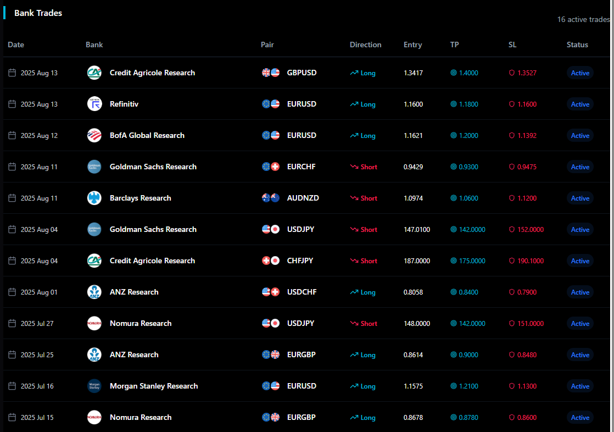Click the Morgan Stanley Research logo
This screenshot has width=614, height=432.
pos(94,386)
